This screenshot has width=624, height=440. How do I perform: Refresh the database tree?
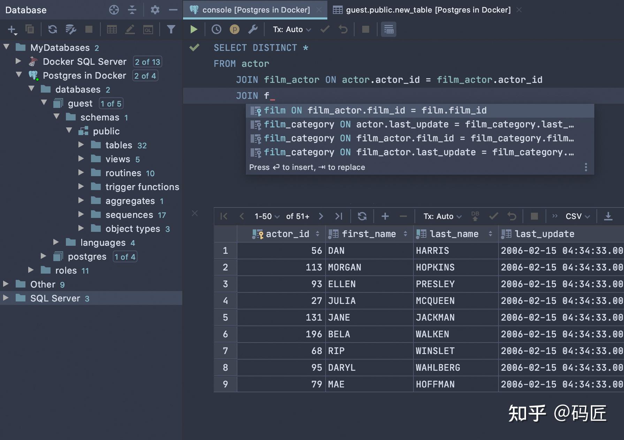[53, 29]
